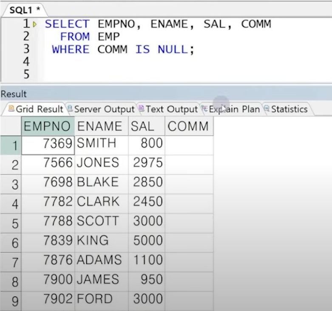The width and height of the screenshot is (332, 311).
Task: Select row header 7 in grid
Action: (11, 262)
